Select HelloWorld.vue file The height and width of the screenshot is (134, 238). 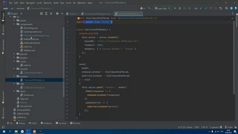31,39
